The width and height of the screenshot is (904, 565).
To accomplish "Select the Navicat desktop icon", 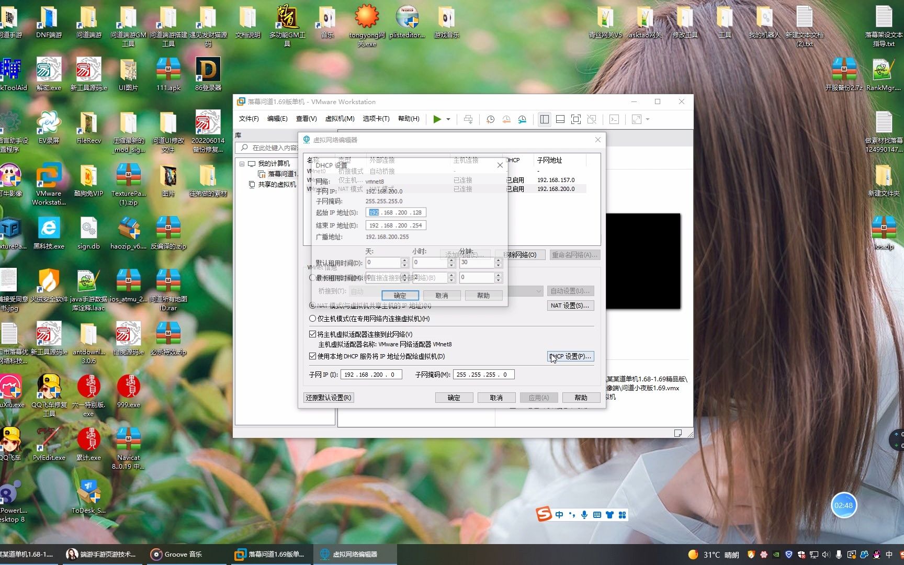I will (x=128, y=448).
